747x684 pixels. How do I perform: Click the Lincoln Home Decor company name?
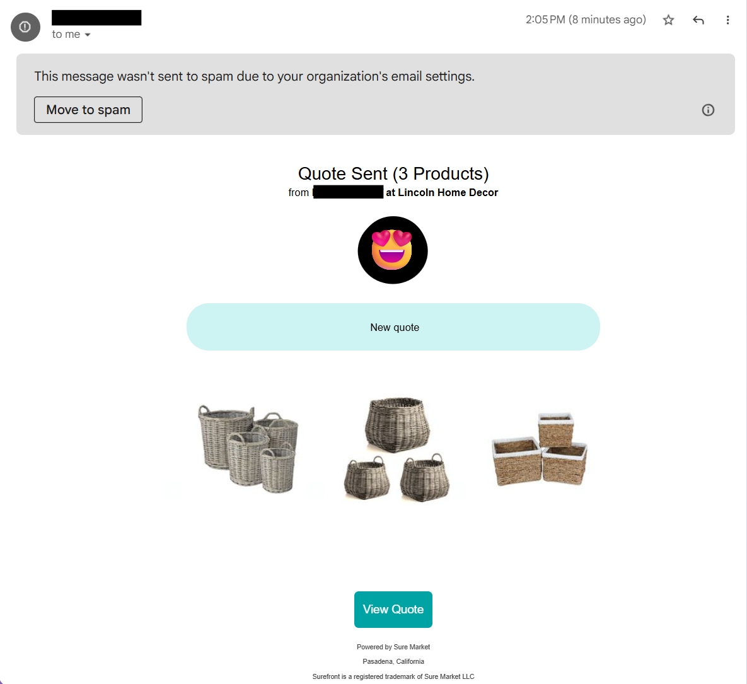(x=448, y=192)
